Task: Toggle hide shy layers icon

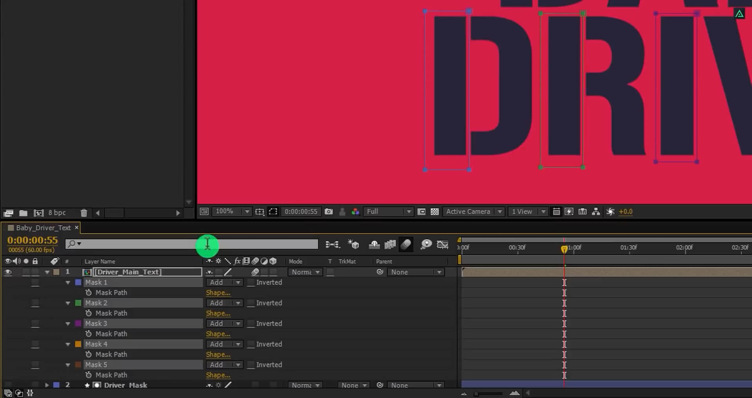Action: pos(374,245)
